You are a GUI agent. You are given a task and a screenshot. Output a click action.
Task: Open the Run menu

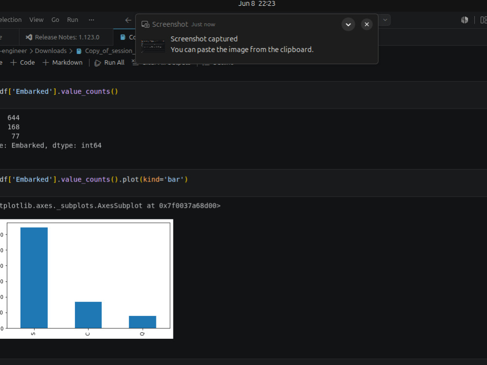point(73,19)
